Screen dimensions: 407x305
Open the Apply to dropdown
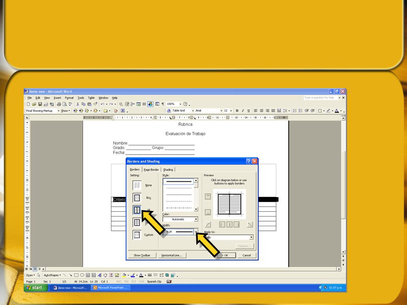251,237
